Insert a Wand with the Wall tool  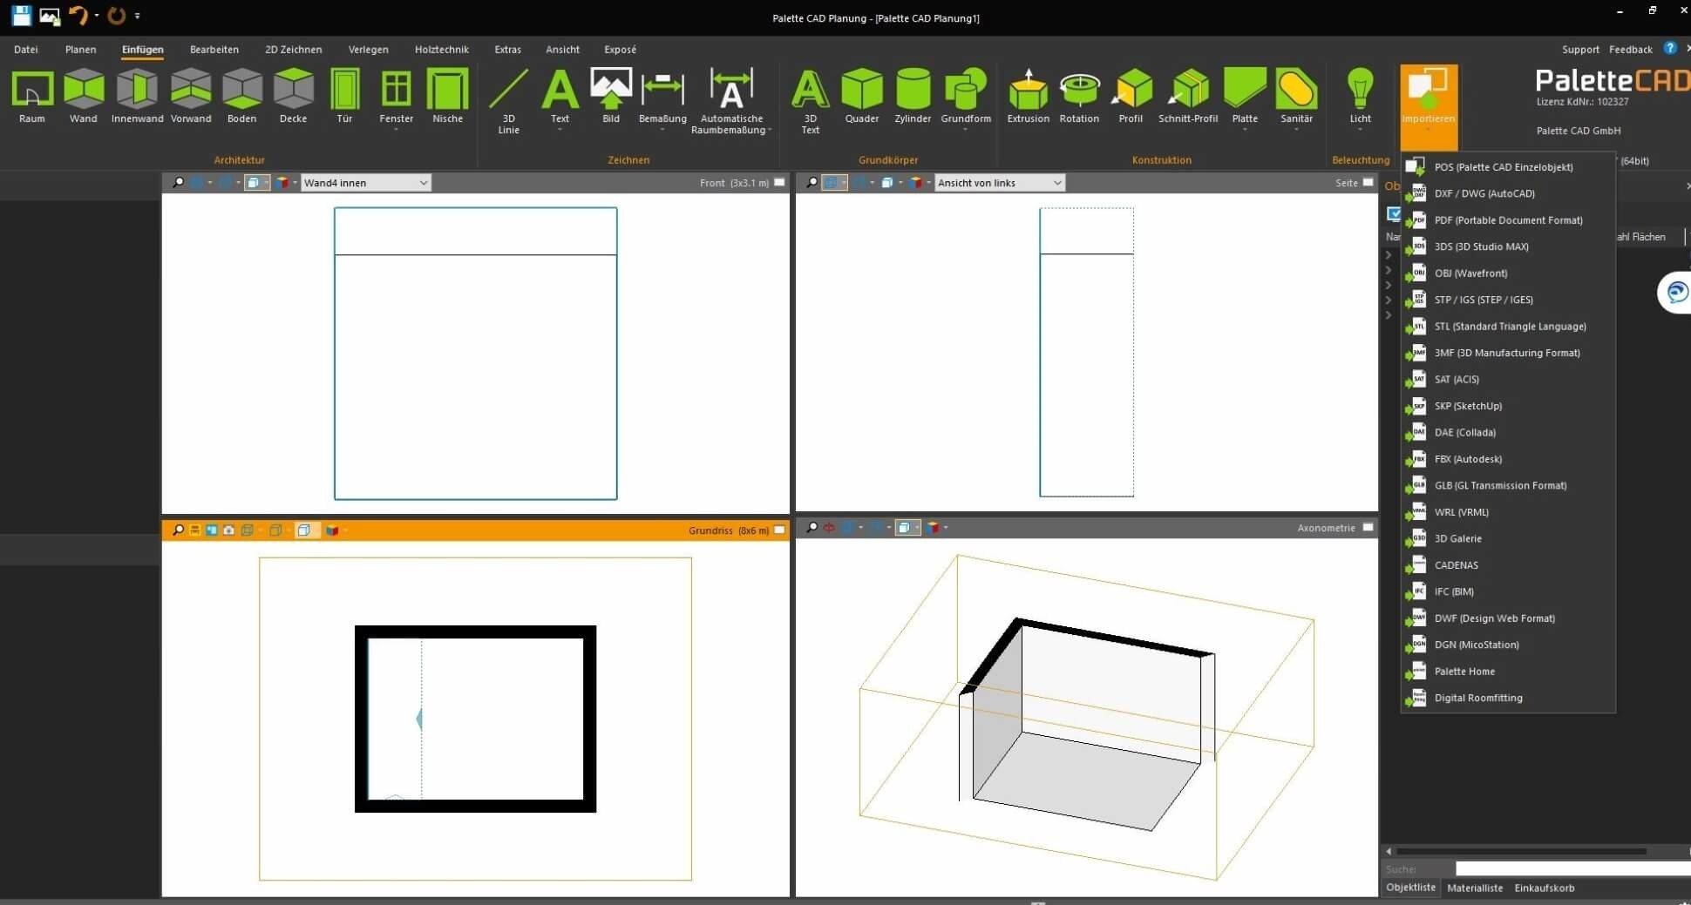coord(83,96)
